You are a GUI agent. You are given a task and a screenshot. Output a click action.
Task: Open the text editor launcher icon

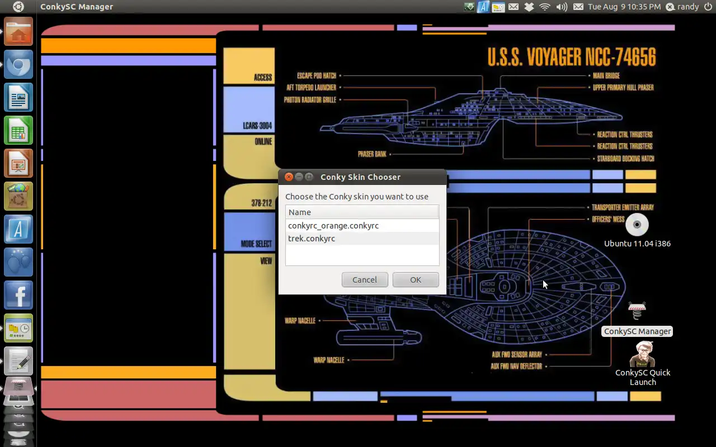(18, 361)
